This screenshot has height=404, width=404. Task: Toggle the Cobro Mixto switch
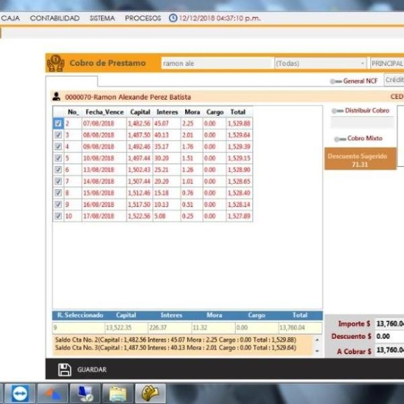pos(340,139)
